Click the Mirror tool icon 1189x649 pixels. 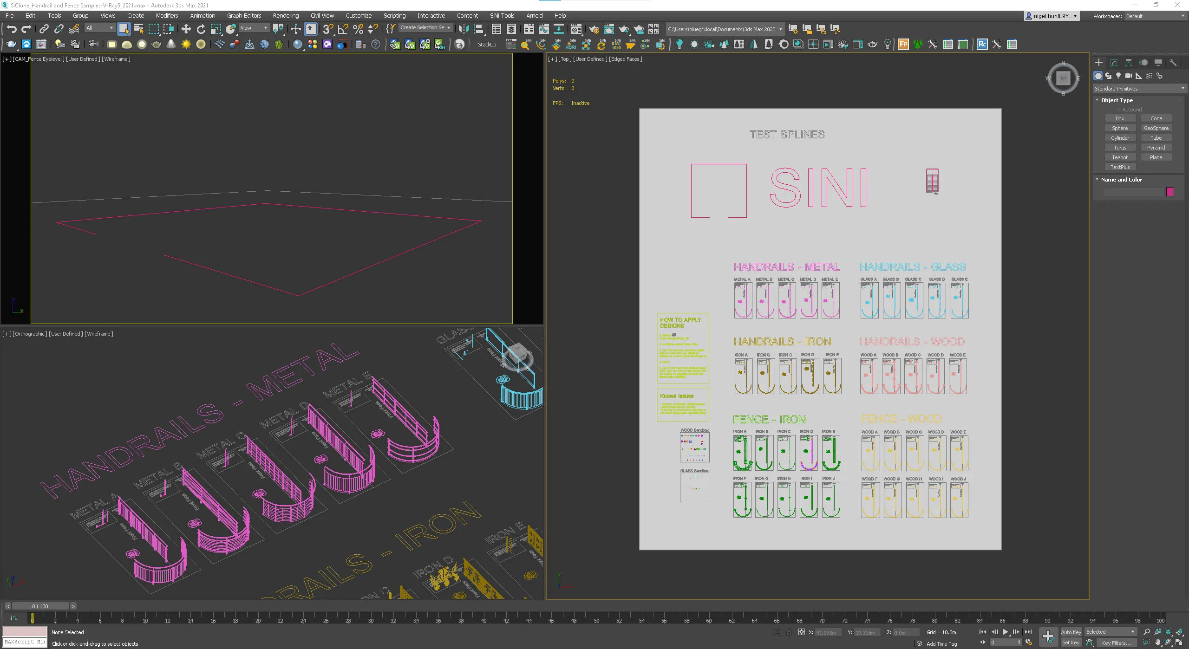pos(463,29)
